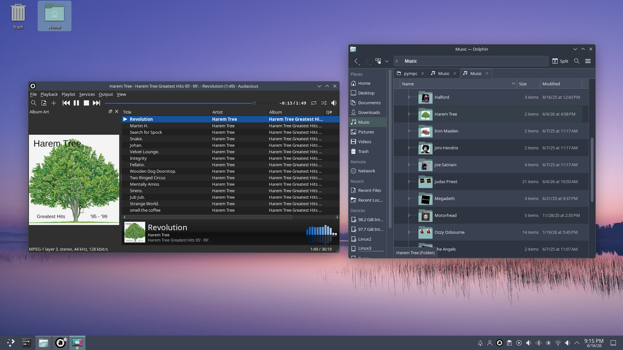Select 'Wooden Dog Doorstop.' track row

pyautogui.click(x=231, y=171)
